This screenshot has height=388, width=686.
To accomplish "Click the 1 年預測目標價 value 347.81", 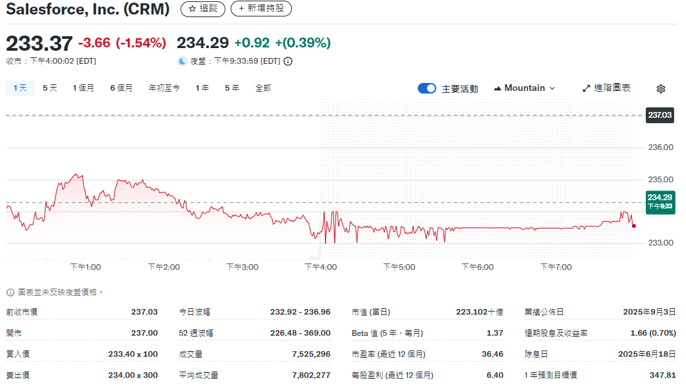I will pos(663,375).
